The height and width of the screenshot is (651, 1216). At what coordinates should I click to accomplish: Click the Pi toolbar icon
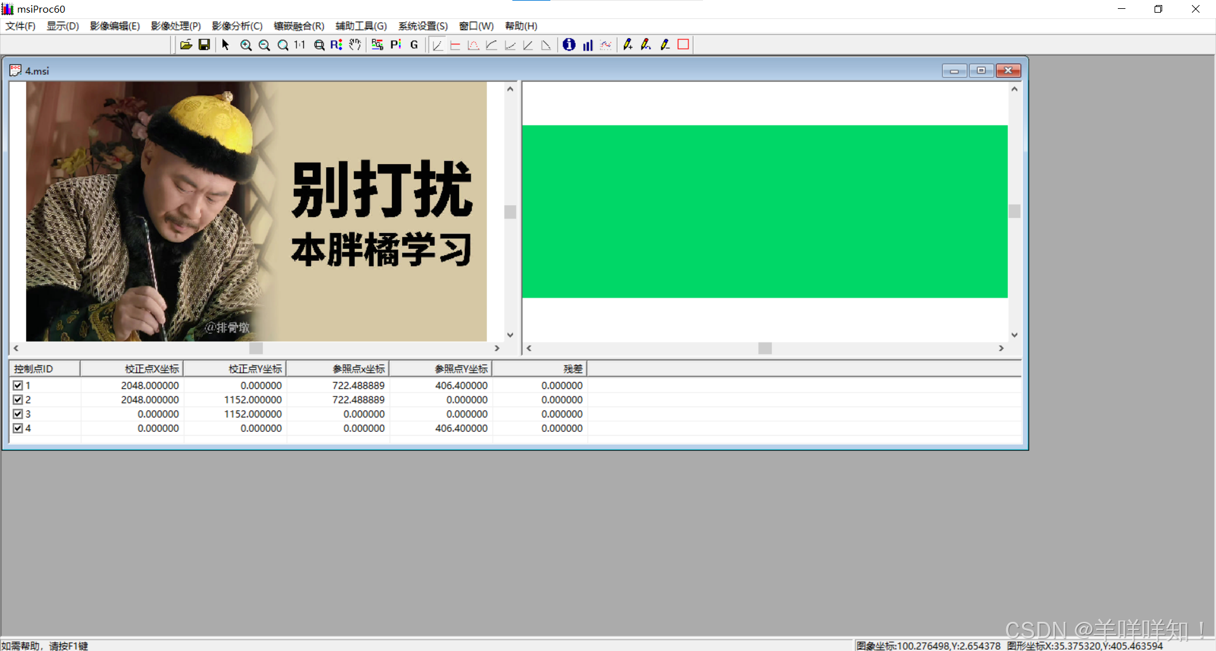tap(396, 44)
